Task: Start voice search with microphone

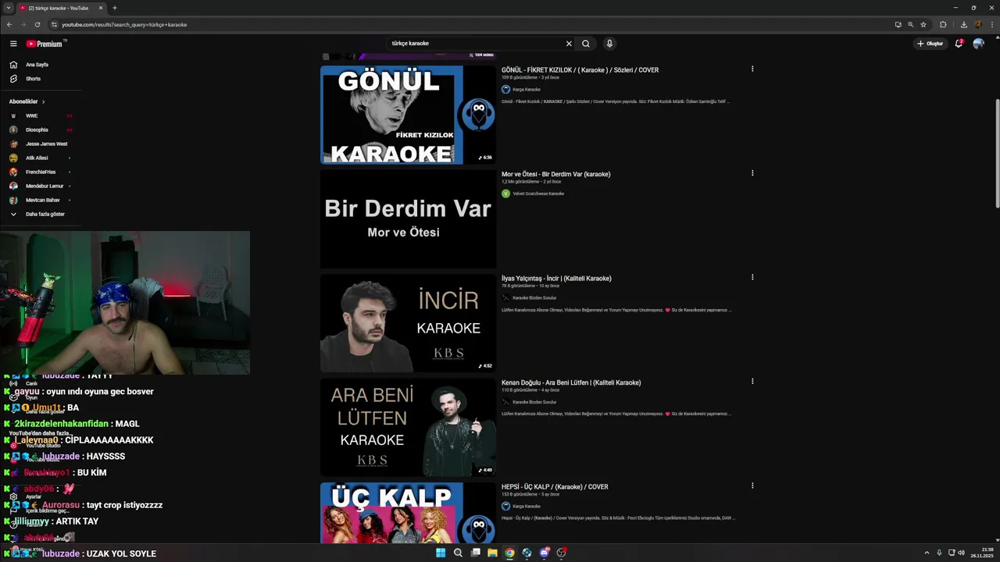Action: pos(609,44)
